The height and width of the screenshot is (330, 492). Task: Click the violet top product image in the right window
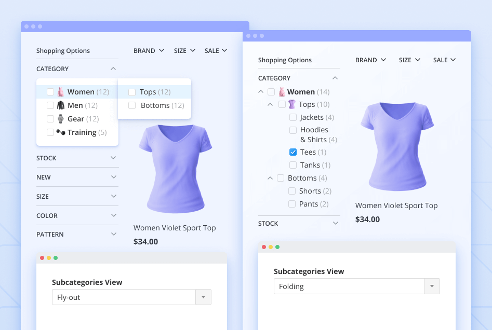(396, 145)
